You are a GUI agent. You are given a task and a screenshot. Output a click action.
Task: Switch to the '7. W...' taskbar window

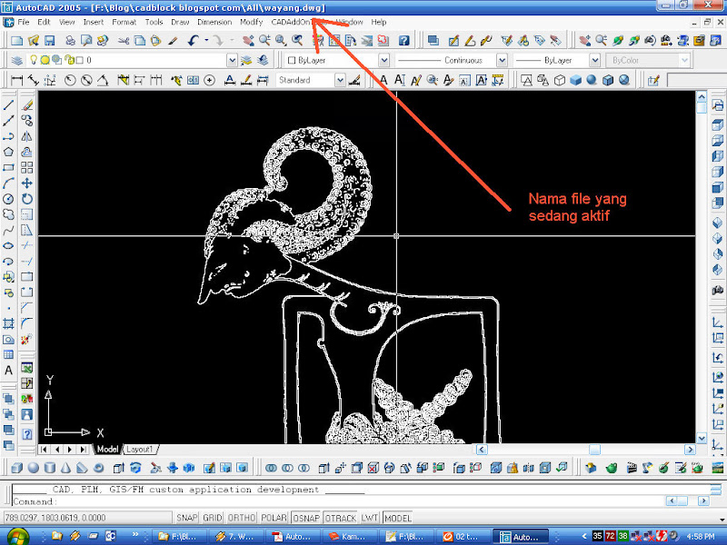[237, 537]
